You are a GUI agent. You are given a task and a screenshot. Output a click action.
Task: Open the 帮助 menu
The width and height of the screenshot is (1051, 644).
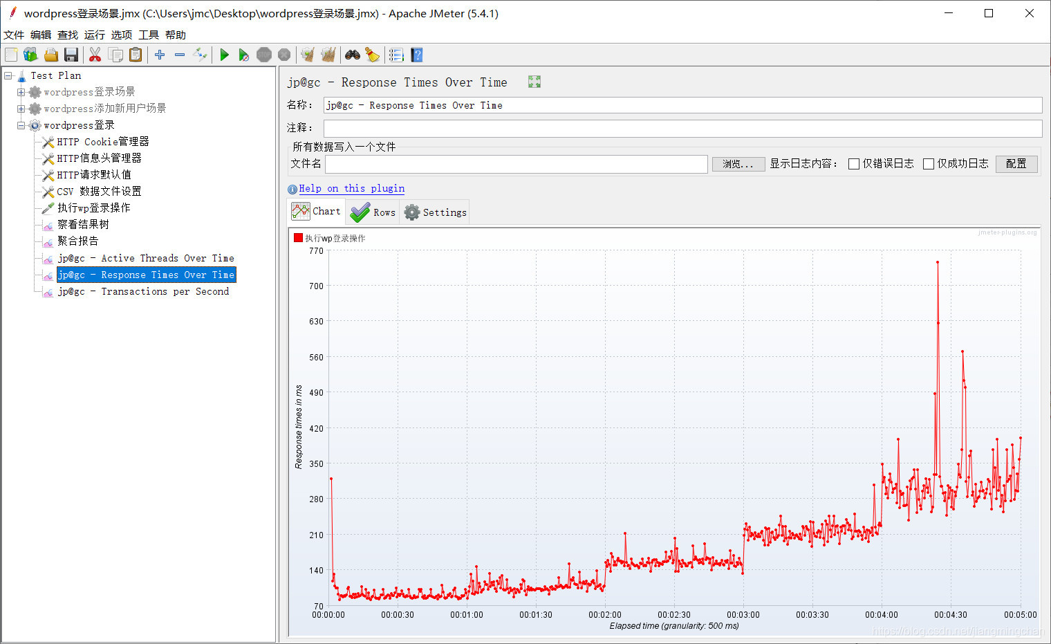click(176, 35)
